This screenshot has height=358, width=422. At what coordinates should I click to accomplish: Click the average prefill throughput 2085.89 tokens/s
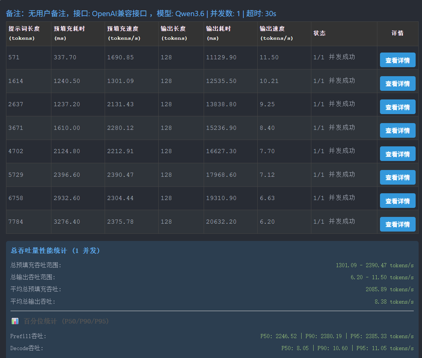pyautogui.click(x=389, y=289)
